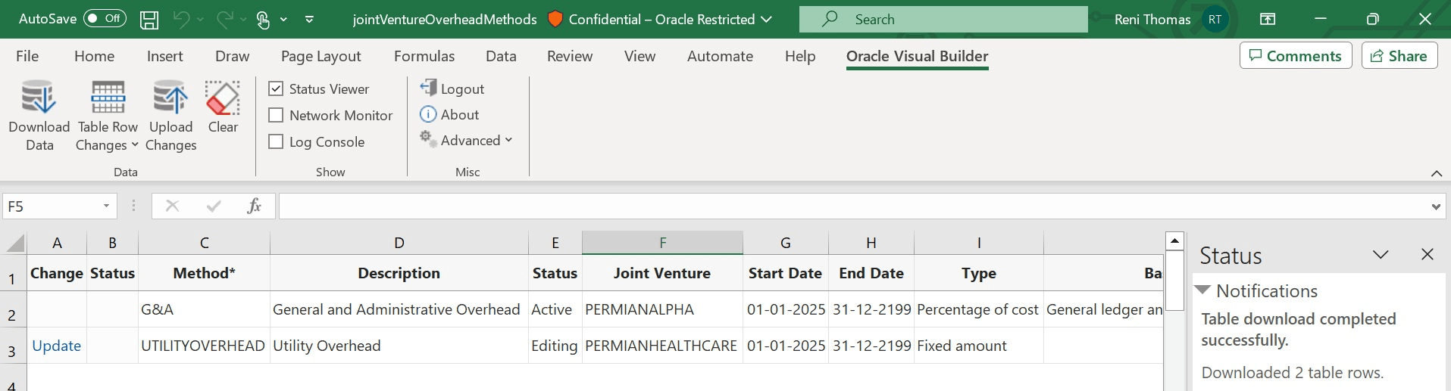
Task: Collapse the Notifications section
Action: [1202, 290]
